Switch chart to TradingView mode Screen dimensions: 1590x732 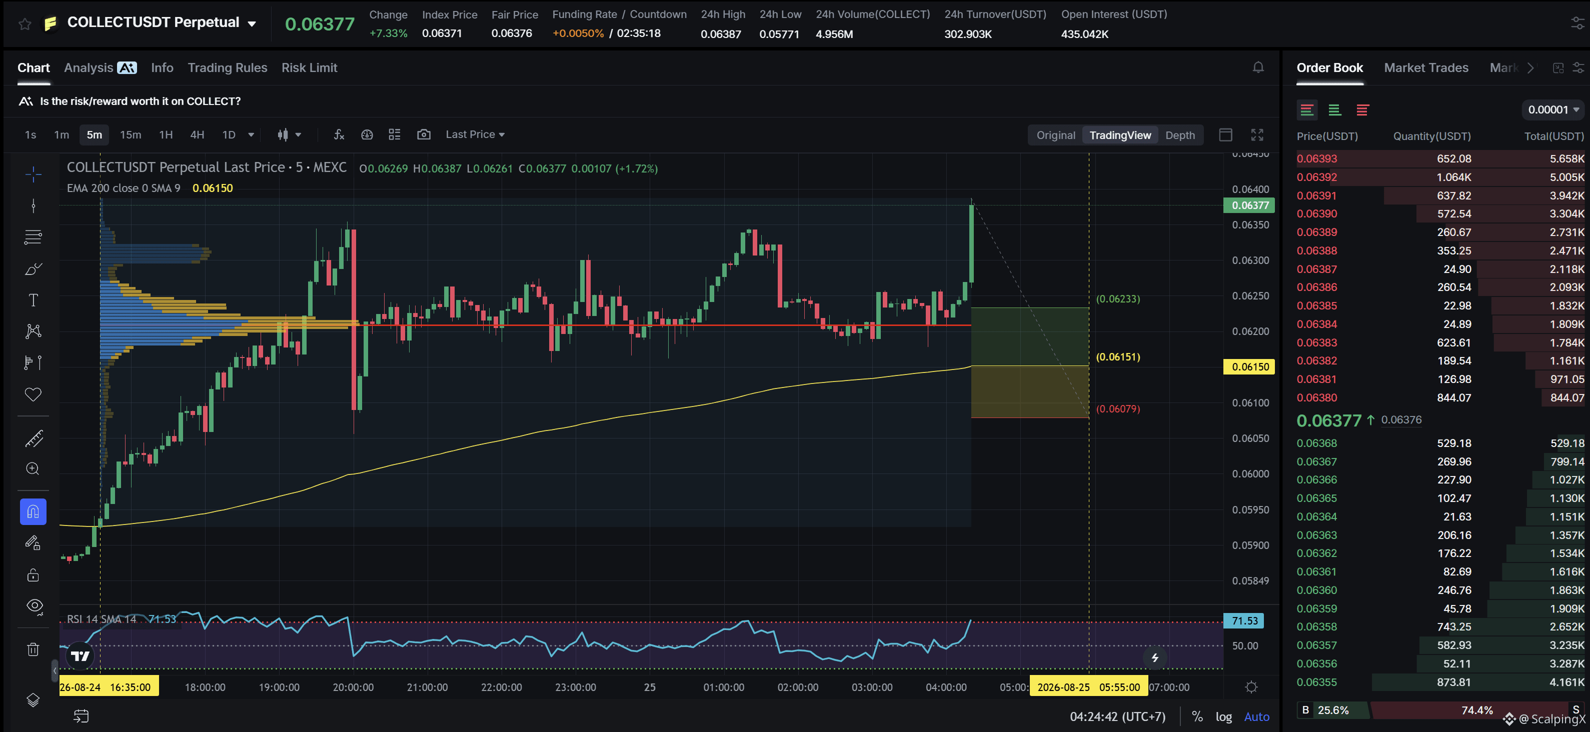(1120, 135)
